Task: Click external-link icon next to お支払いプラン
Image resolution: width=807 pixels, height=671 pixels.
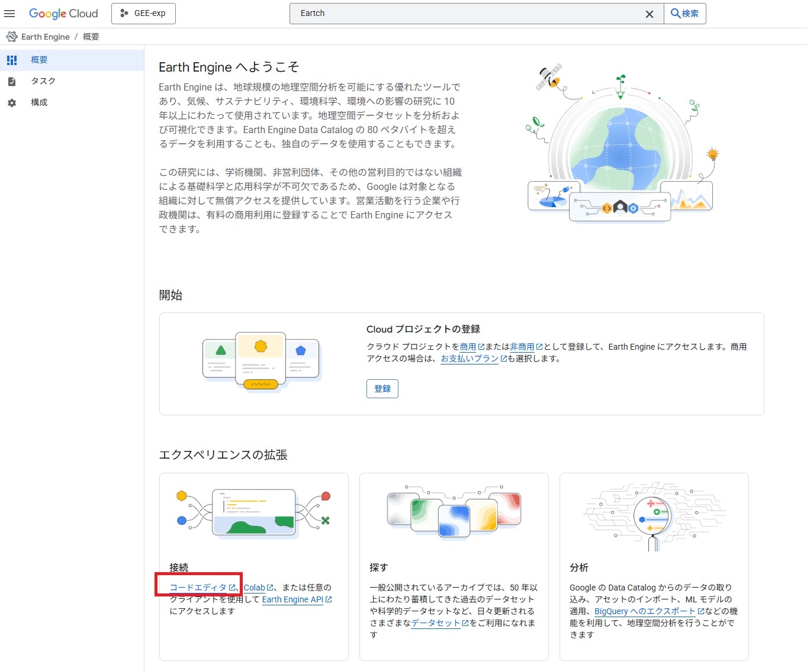Action: point(504,359)
